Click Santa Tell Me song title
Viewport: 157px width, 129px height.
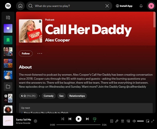tap(23, 120)
